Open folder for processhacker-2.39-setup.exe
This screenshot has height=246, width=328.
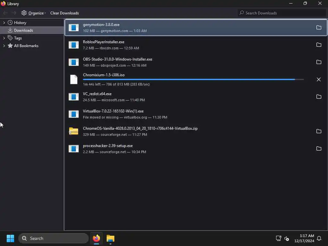pyautogui.click(x=319, y=149)
